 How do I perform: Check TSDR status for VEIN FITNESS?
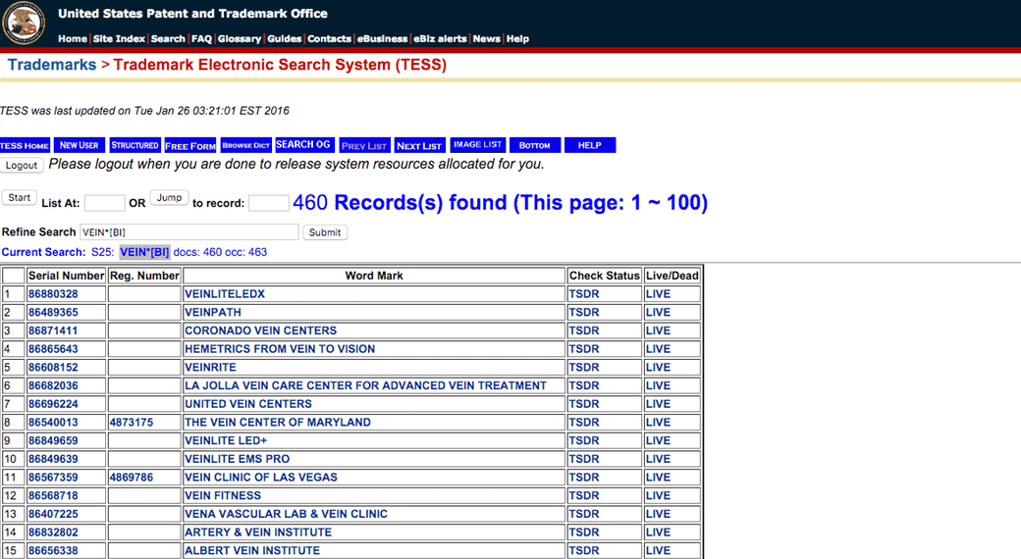click(x=583, y=495)
